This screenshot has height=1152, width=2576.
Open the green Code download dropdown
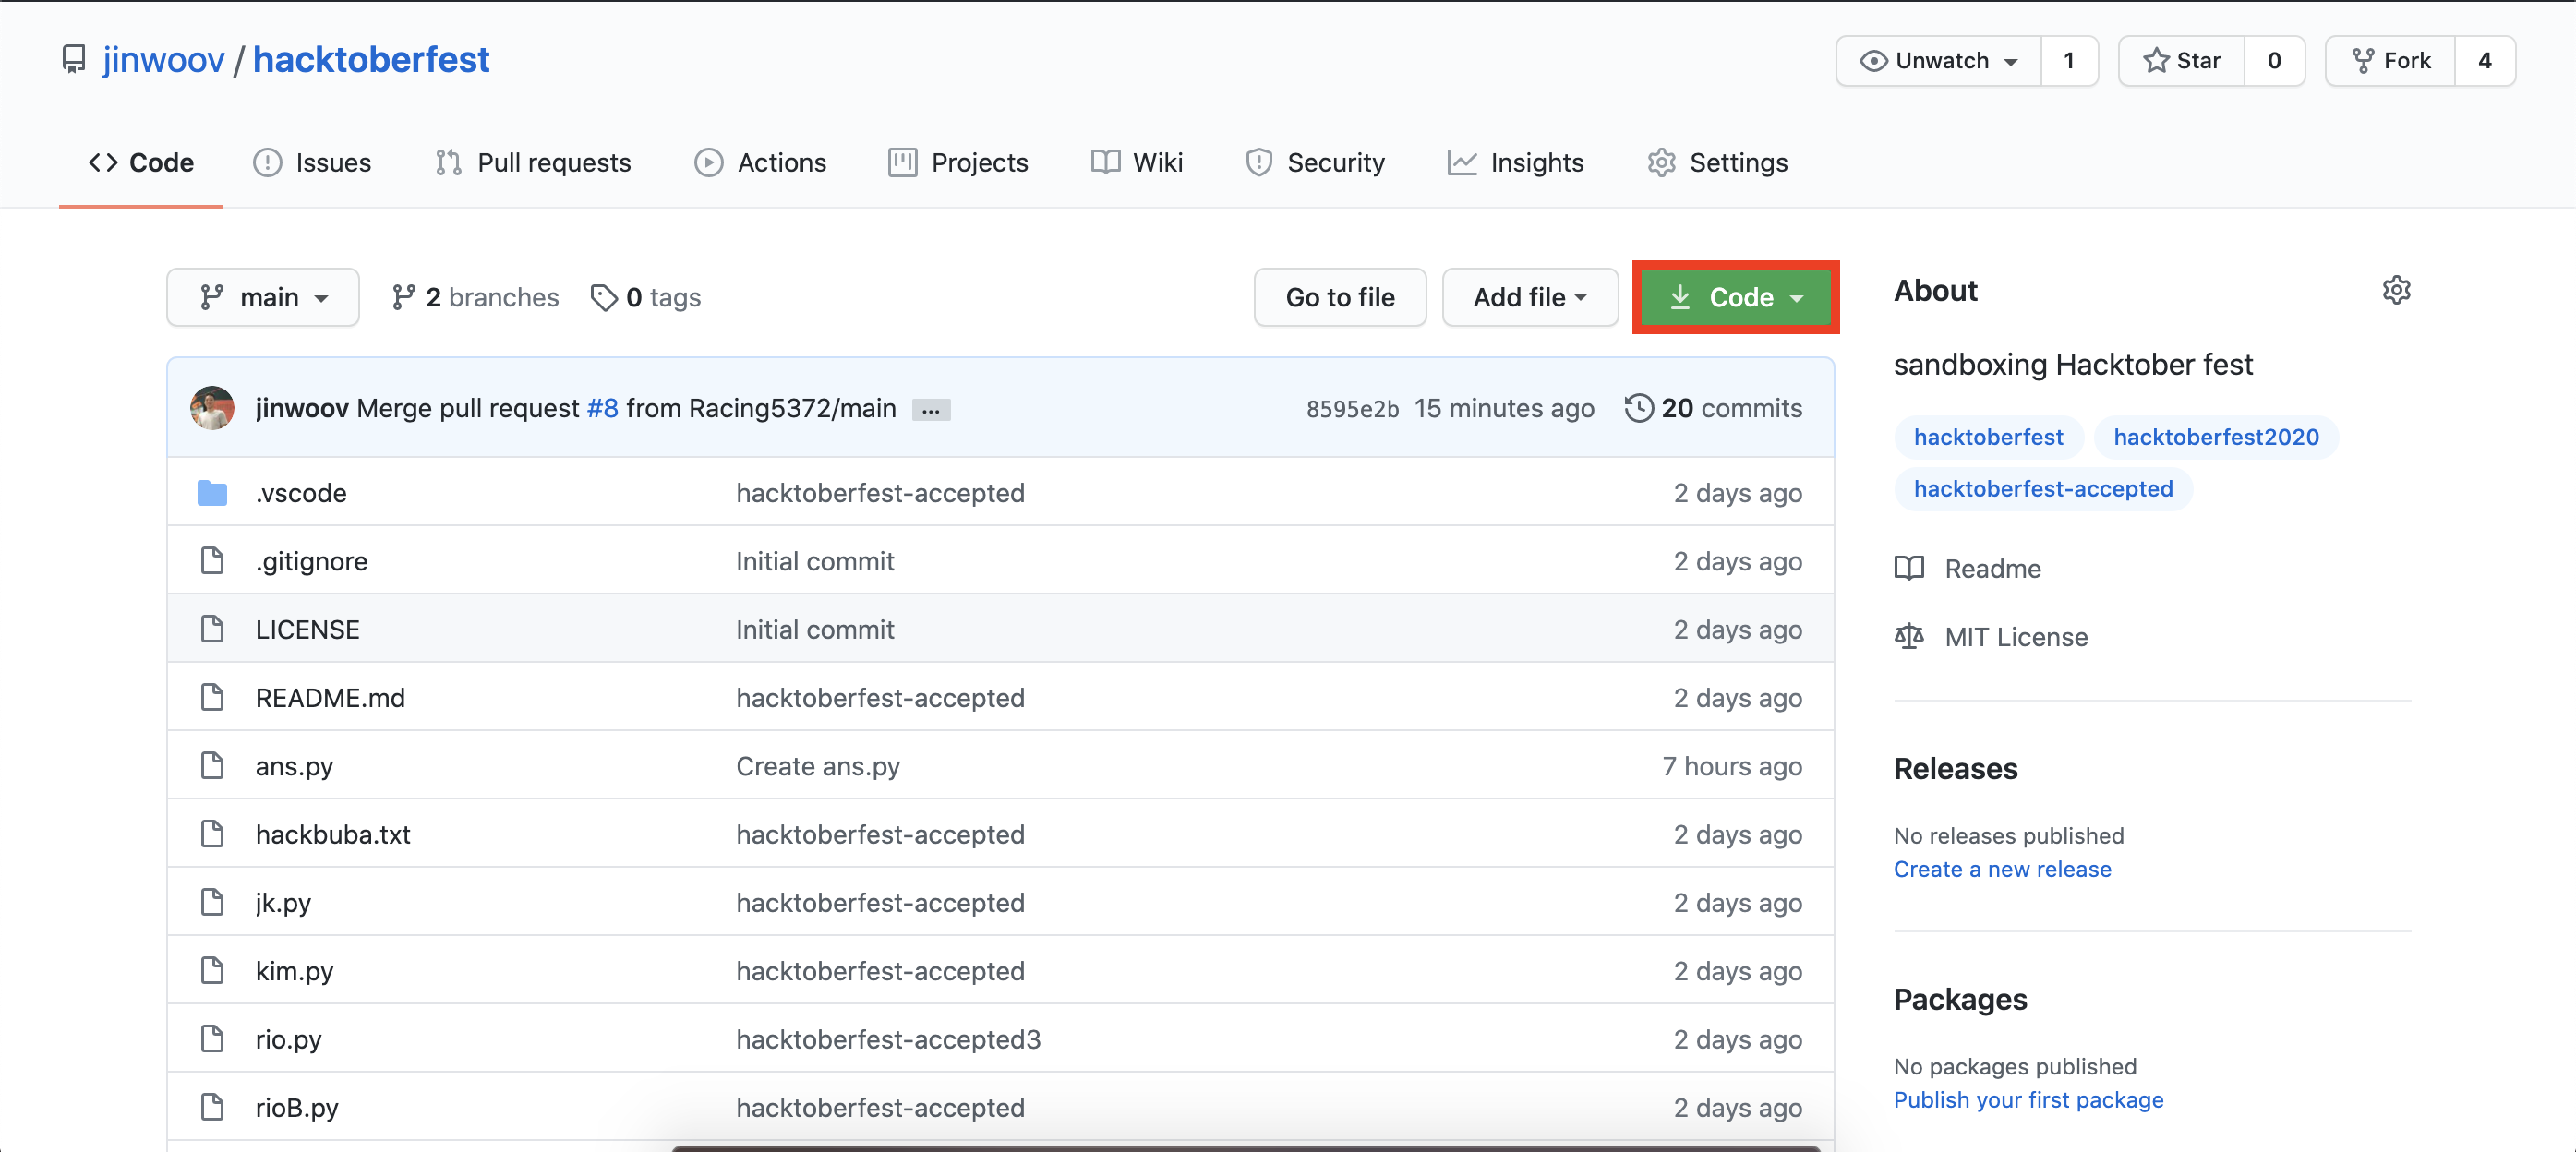1735,298
